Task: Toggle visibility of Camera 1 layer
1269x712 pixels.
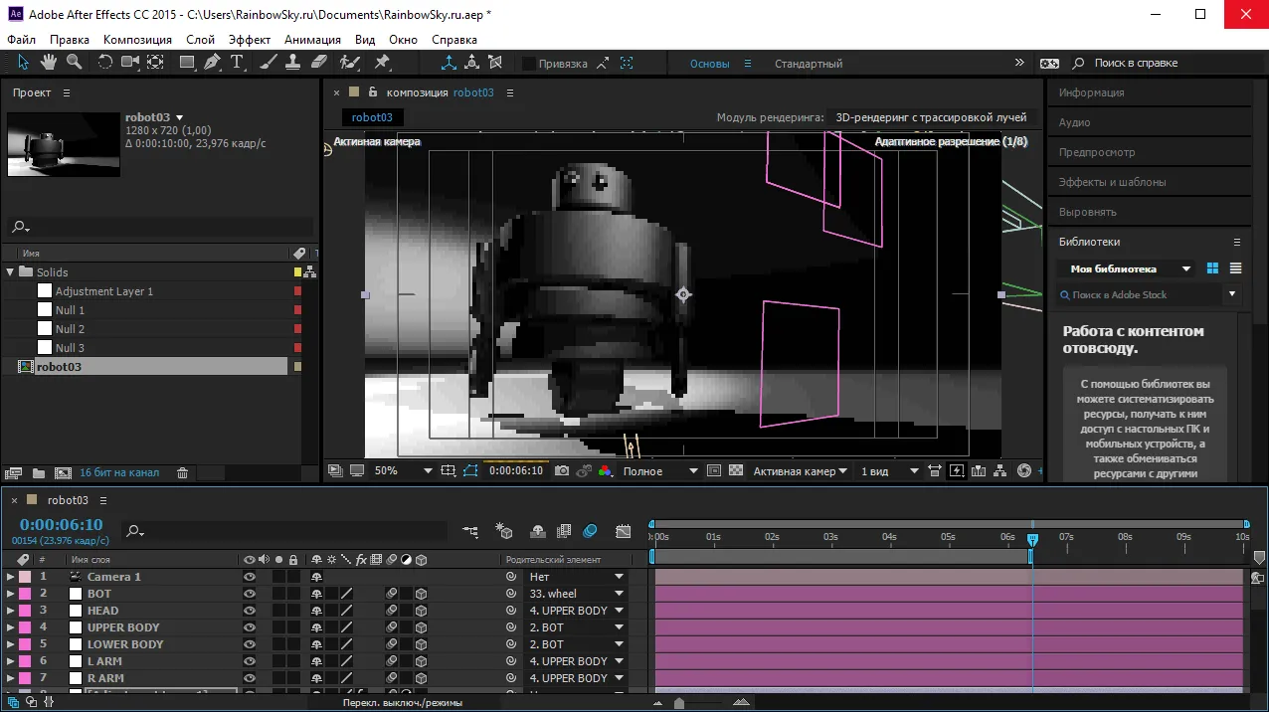Action: point(250,577)
